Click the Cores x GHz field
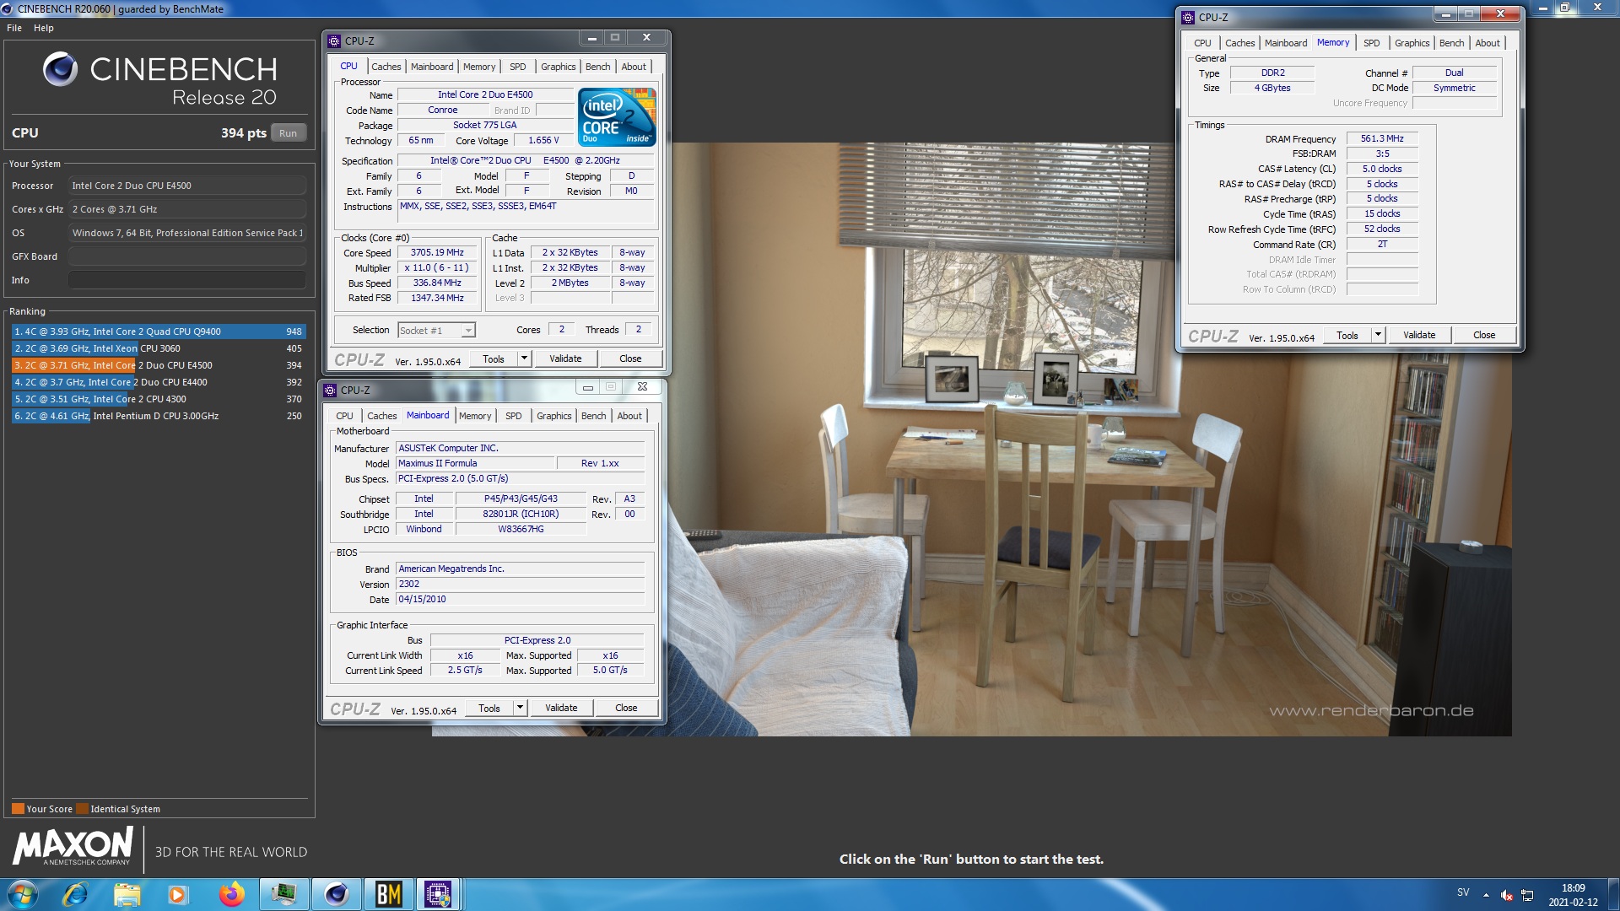This screenshot has width=1620, height=911. click(x=187, y=209)
